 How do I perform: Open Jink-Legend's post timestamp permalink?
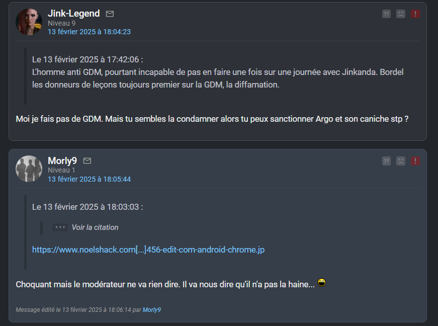[89, 32]
